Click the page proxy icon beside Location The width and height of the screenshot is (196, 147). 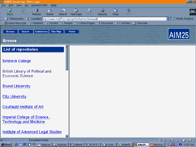(28, 19)
